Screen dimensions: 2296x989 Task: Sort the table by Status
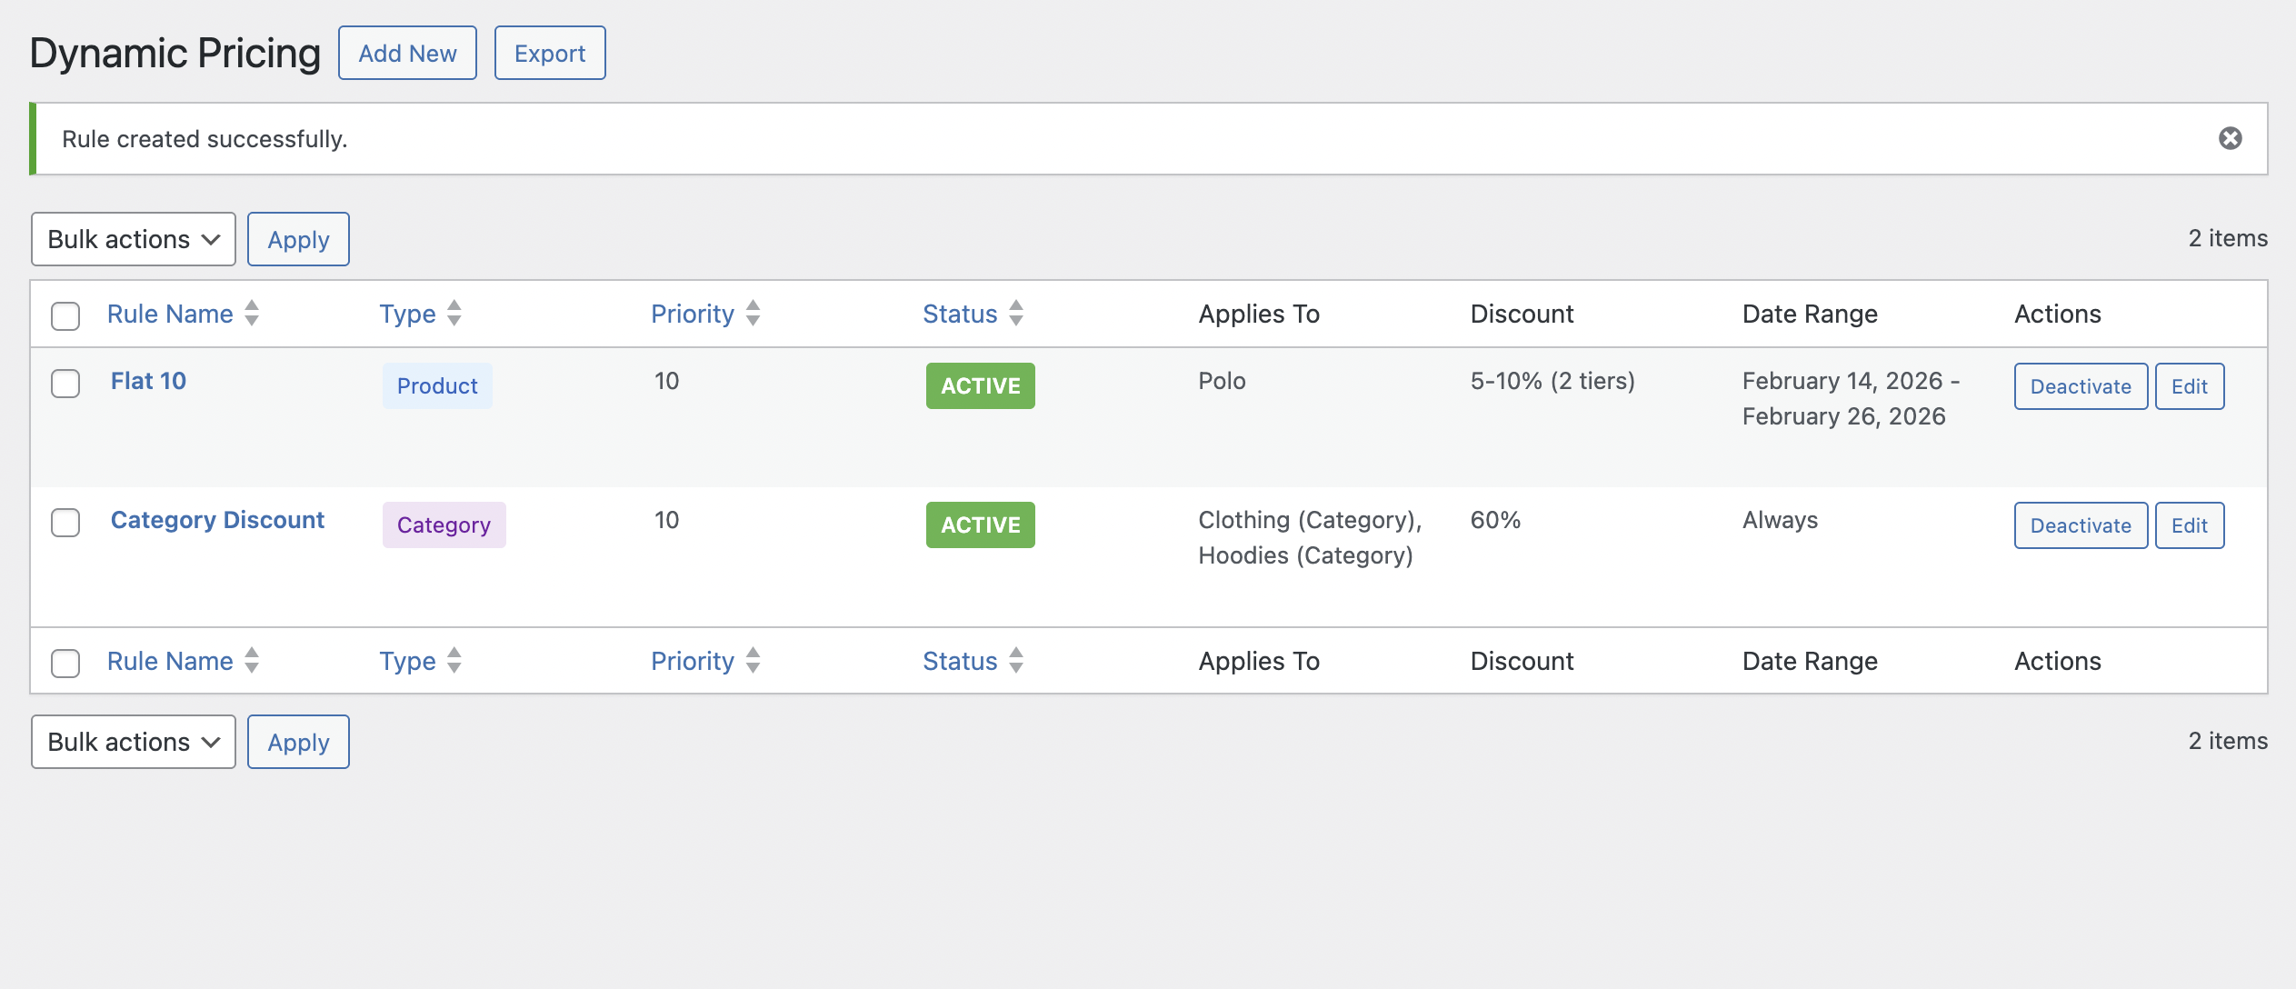point(959,313)
